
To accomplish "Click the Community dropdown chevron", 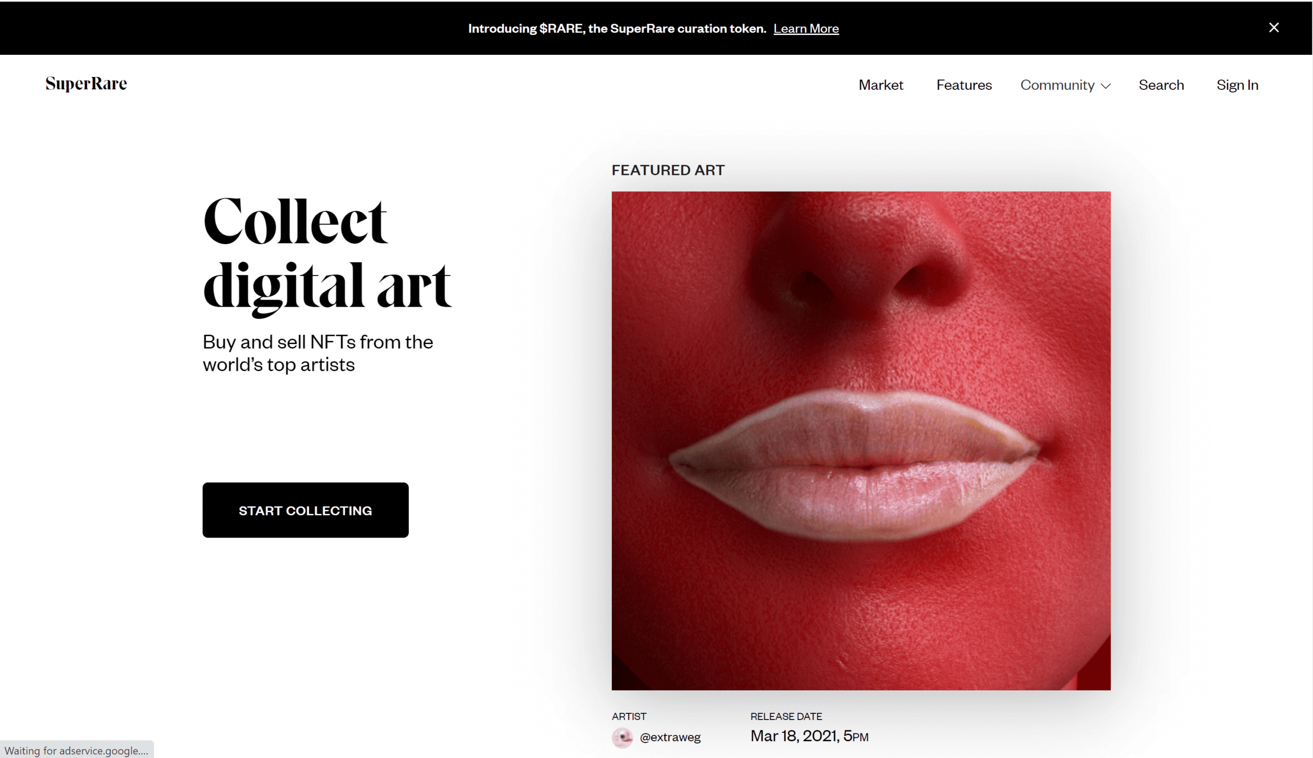I will (1105, 85).
